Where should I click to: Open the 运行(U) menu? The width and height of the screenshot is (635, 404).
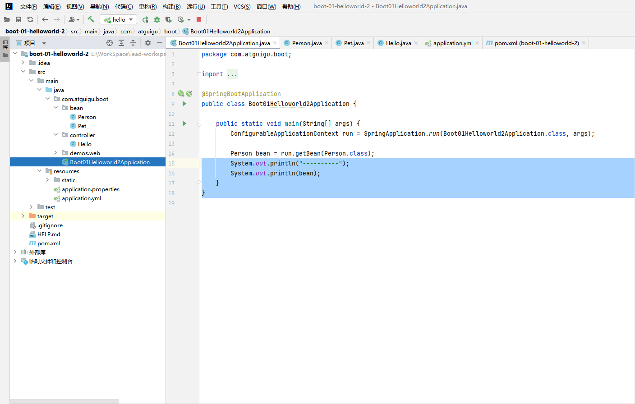coord(196,6)
